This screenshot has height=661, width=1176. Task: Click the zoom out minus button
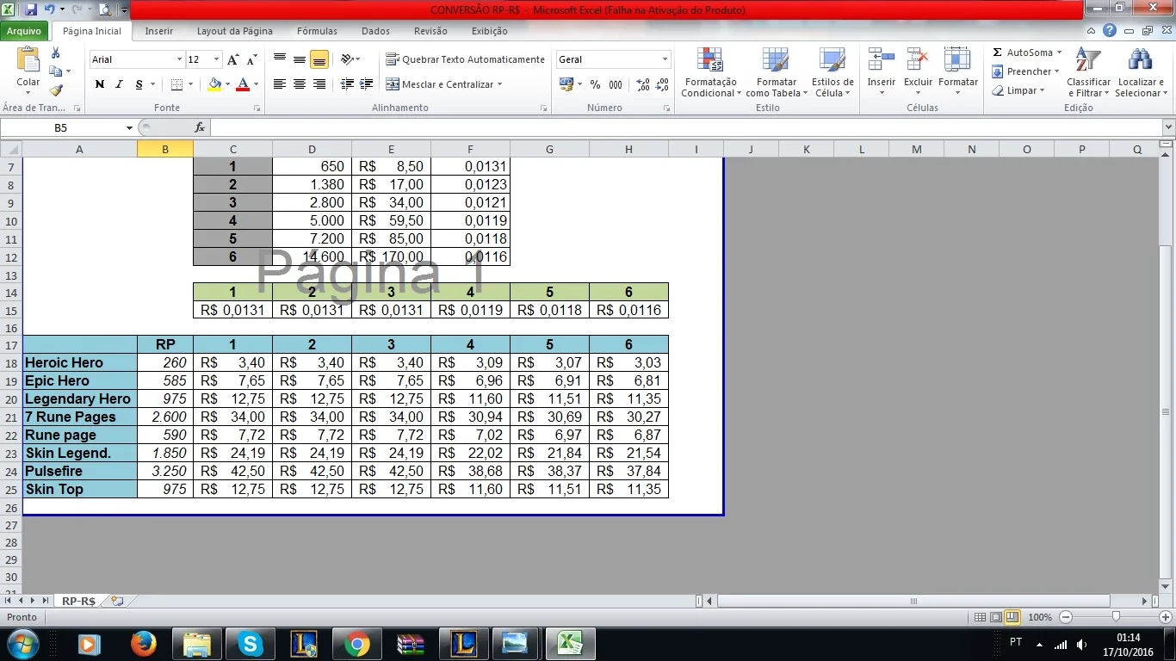pos(1066,617)
